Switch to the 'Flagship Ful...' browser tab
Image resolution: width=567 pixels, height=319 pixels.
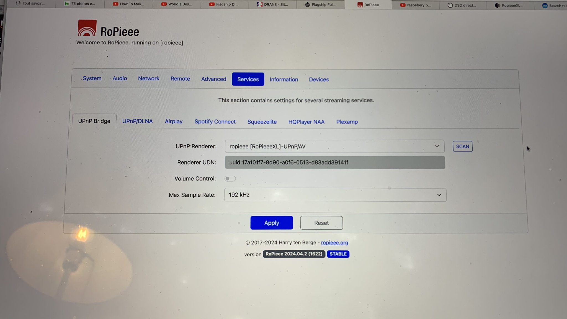(x=320, y=4)
